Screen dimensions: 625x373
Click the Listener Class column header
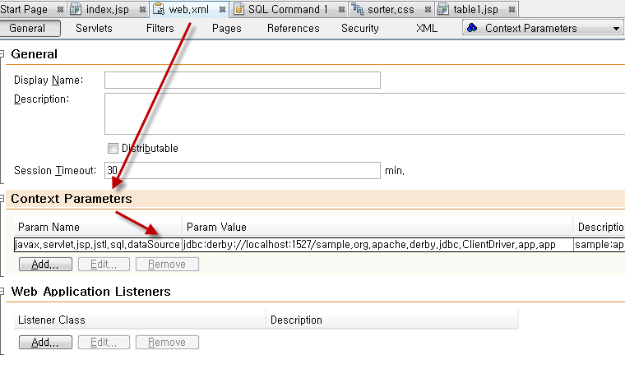[140, 320]
